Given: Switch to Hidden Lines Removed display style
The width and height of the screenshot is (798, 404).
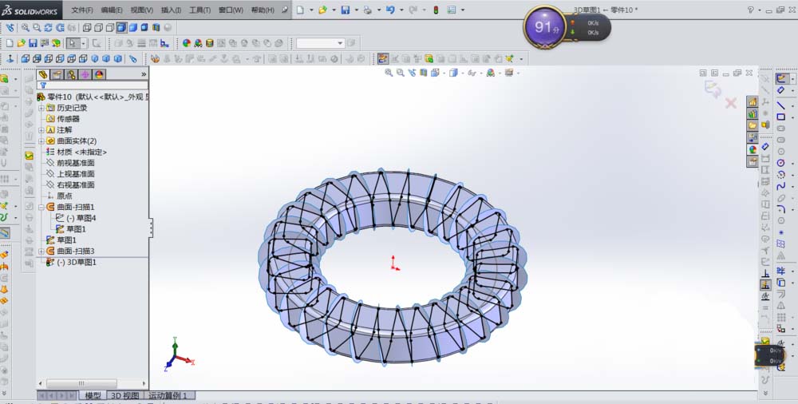Looking at the screenshot, I should coord(110,28).
